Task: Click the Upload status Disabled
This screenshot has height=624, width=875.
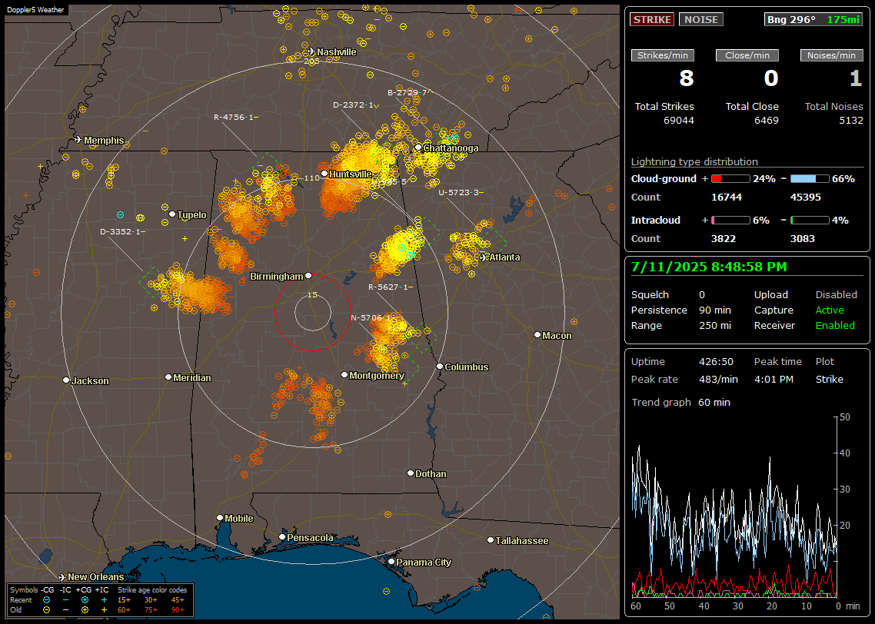Action: click(836, 295)
